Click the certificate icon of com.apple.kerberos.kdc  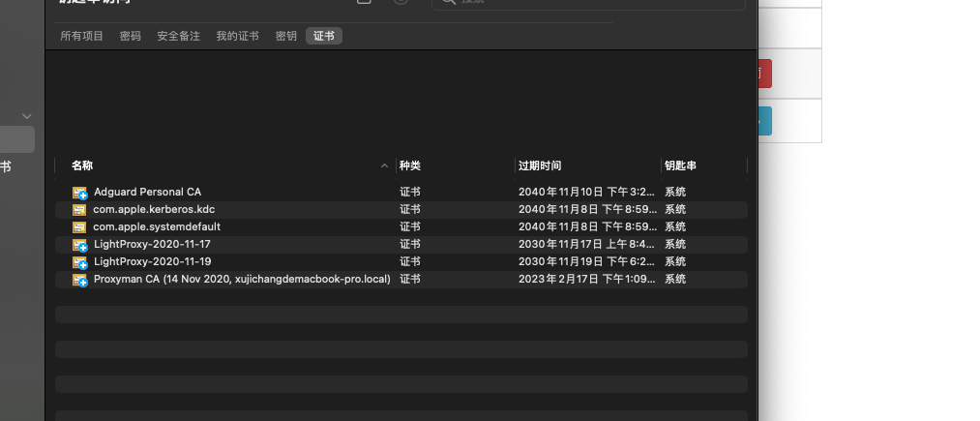click(78, 210)
